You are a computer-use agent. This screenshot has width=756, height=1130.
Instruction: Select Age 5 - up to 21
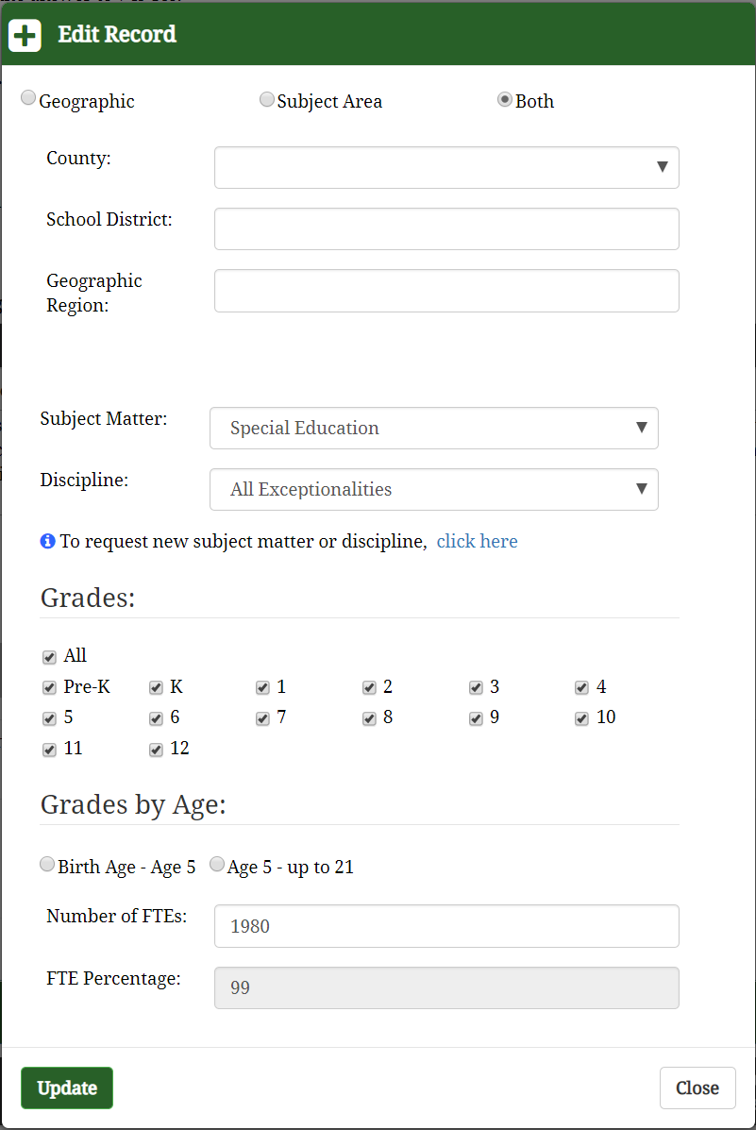click(217, 864)
